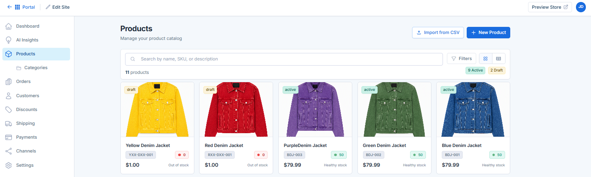This screenshot has width=591, height=177.
Task: Create a New Product
Action: click(x=488, y=32)
